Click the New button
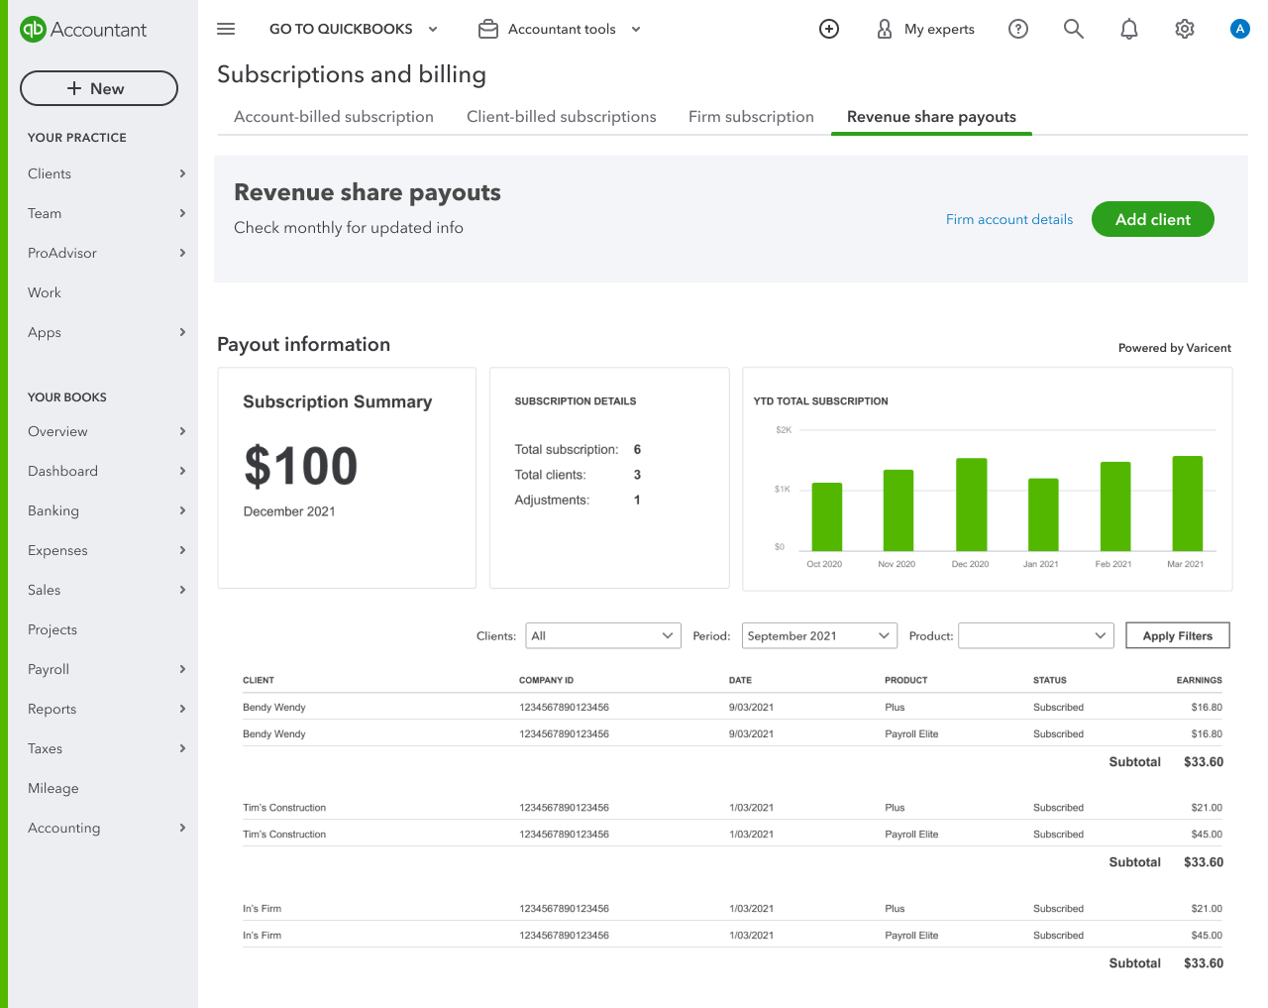Image resolution: width=1268 pixels, height=1008 pixels. click(99, 88)
